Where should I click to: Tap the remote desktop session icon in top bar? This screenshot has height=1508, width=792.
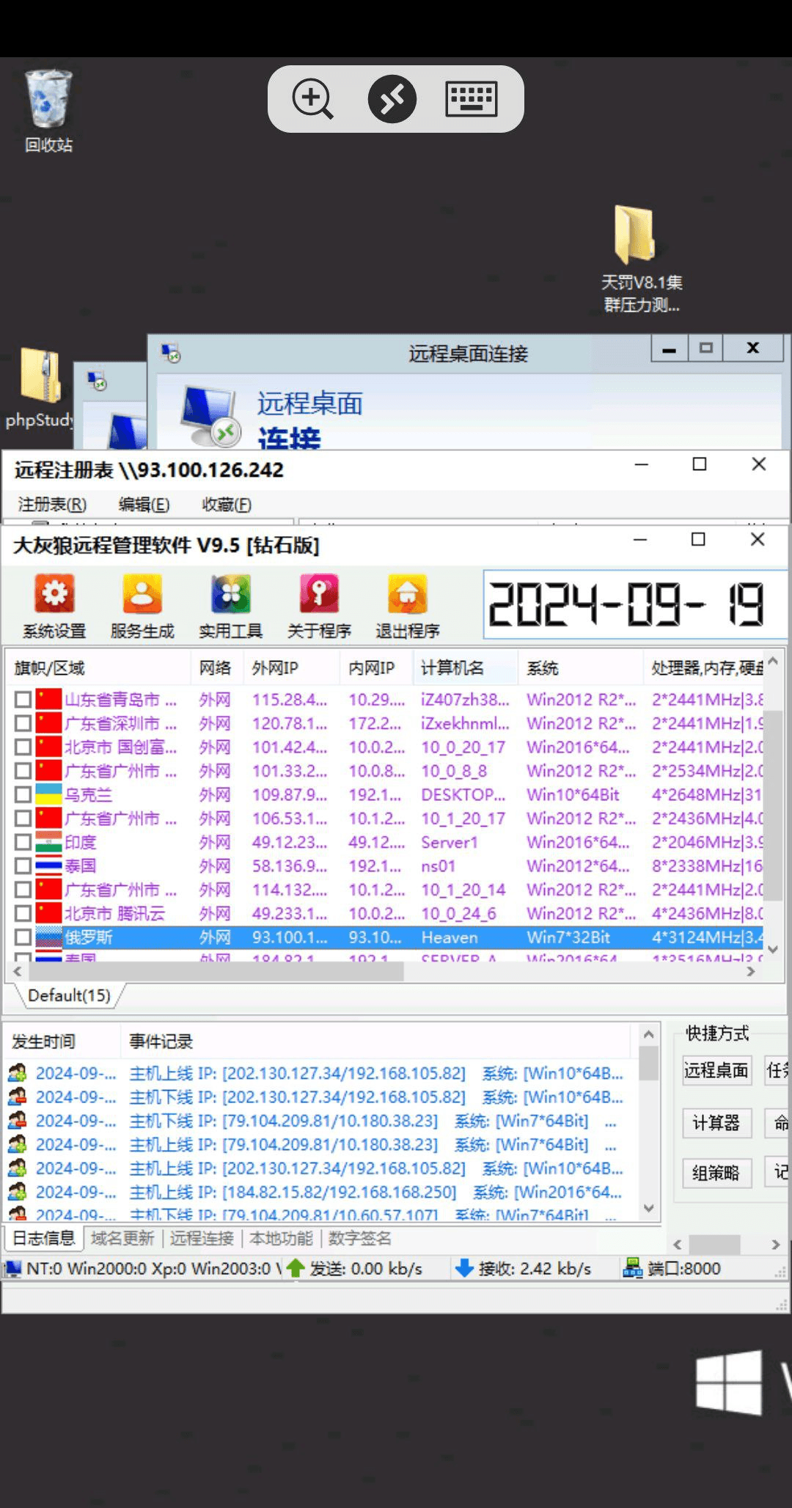tap(392, 99)
